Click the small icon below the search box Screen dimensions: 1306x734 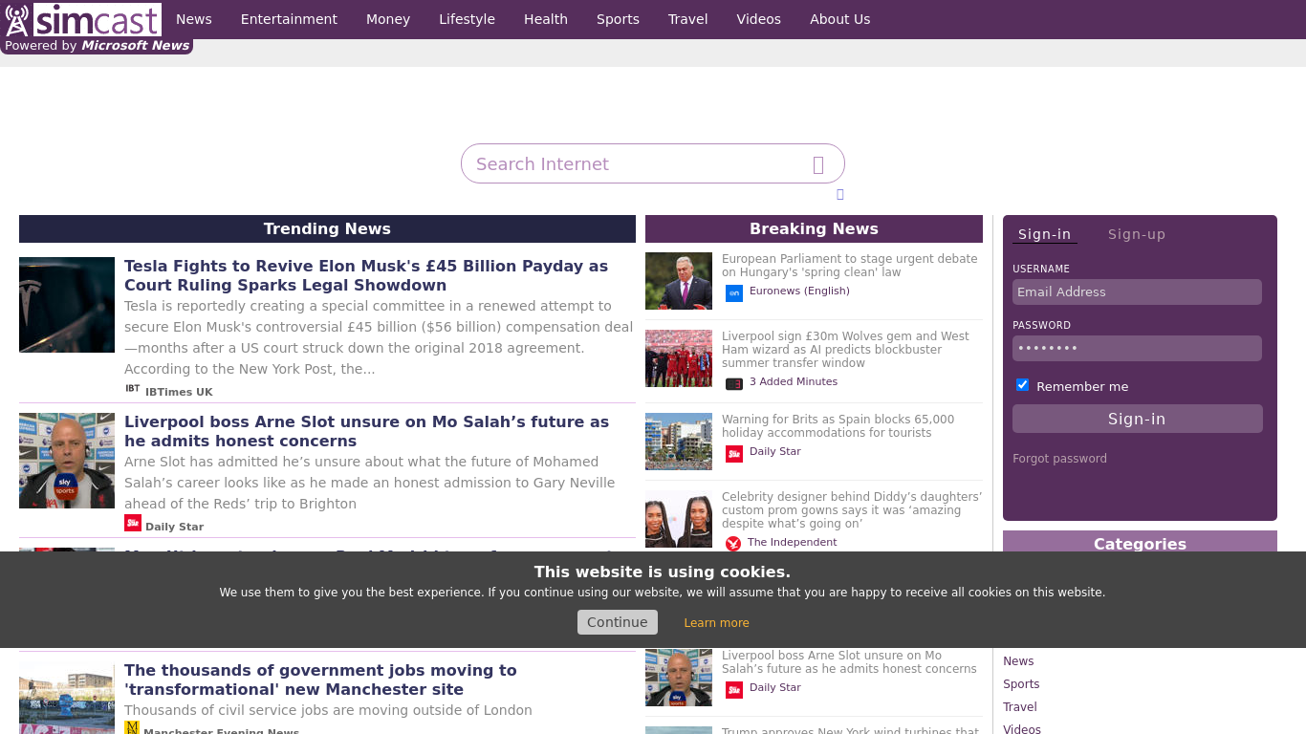coord(840,194)
